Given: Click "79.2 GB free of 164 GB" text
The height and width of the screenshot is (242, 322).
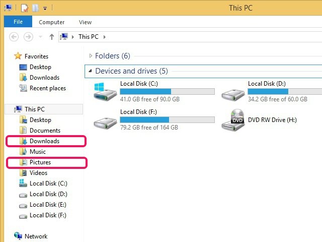Looking at the screenshot, I should pyautogui.click(x=149, y=128).
